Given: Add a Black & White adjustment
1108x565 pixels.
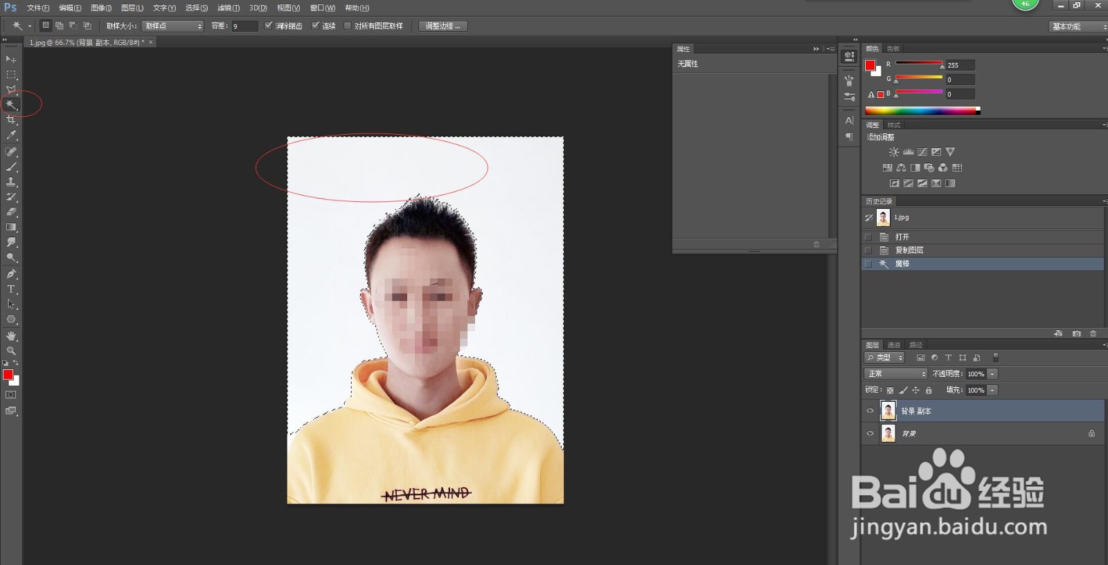Looking at the screenshot, I should coord(915,167).
